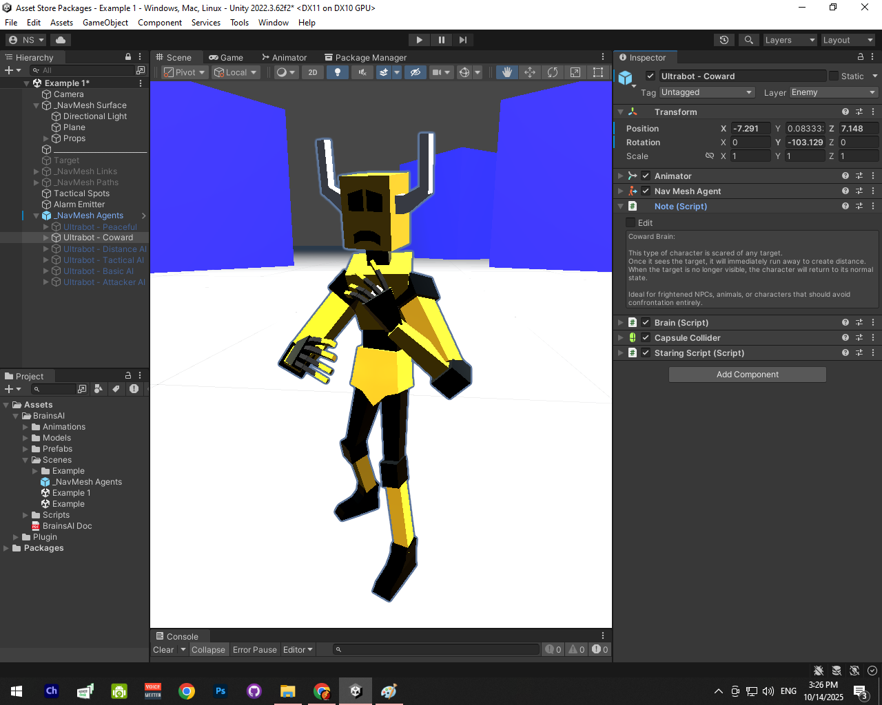Screen dimensions: 882x705
Task: Click the Step frame button
Action: 463,40
